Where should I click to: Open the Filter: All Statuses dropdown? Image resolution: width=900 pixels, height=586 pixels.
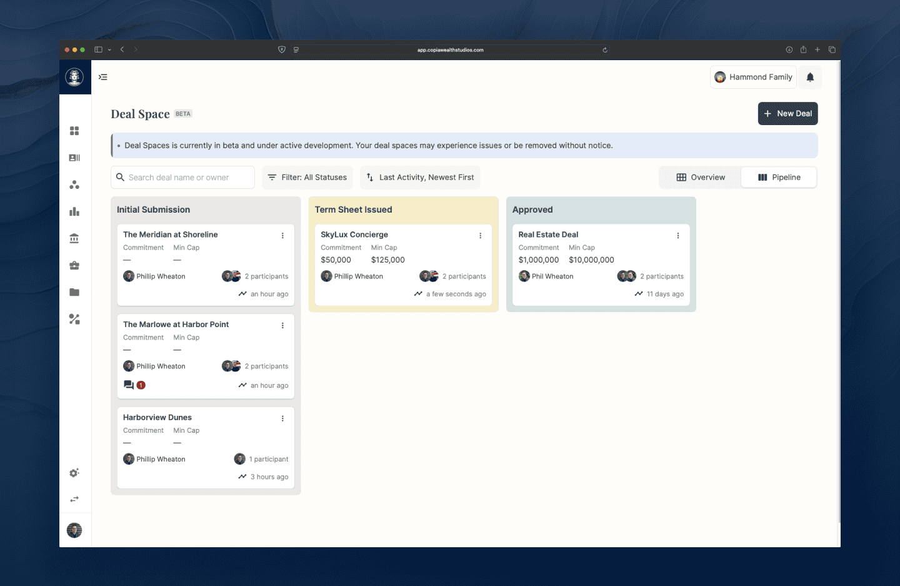307,178
